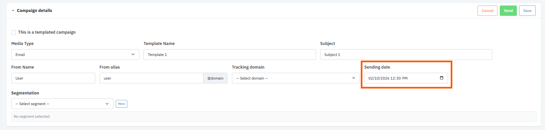
Task: Click the From alias text field
Action: point(151,78)
